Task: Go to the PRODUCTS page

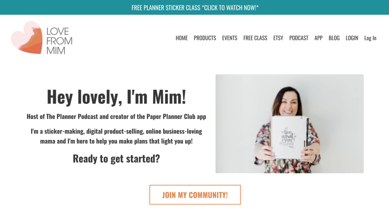Action: point(205,38)
